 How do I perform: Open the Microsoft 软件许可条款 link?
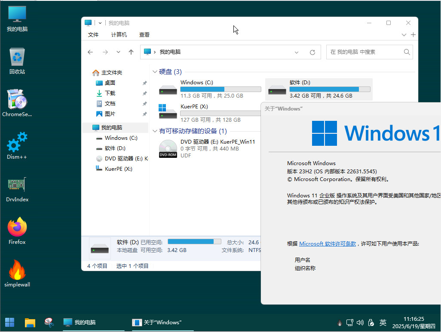click(328, 244)
